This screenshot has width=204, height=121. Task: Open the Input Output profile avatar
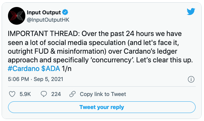[x=17, y=16]
